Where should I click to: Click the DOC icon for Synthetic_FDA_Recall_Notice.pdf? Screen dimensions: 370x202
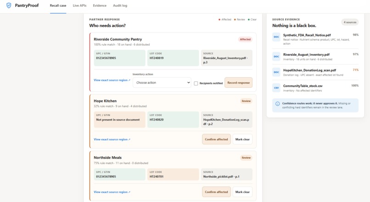pyautogui.click(x=276, y=37)
